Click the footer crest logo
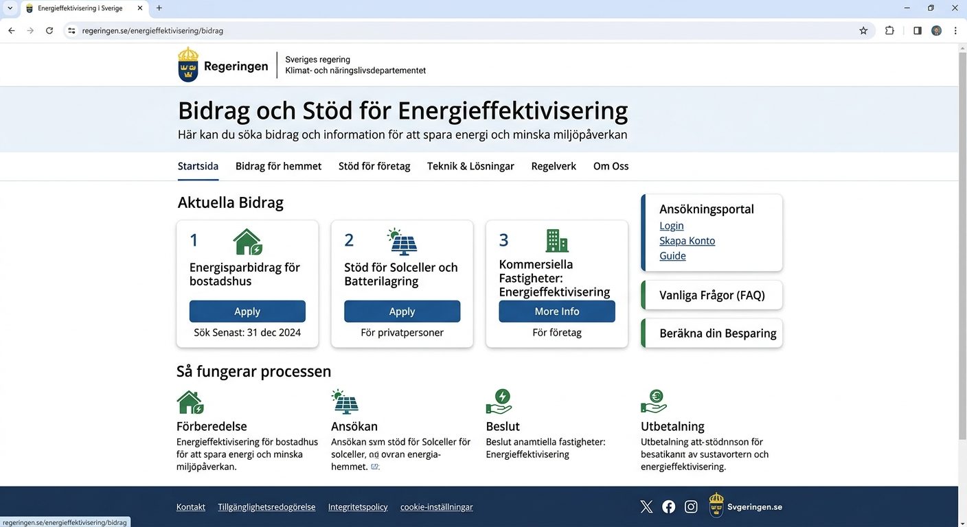Screen dimensions: 967x527 point(716,505)
